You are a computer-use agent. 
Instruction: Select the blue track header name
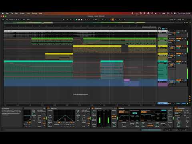point(162,80)
